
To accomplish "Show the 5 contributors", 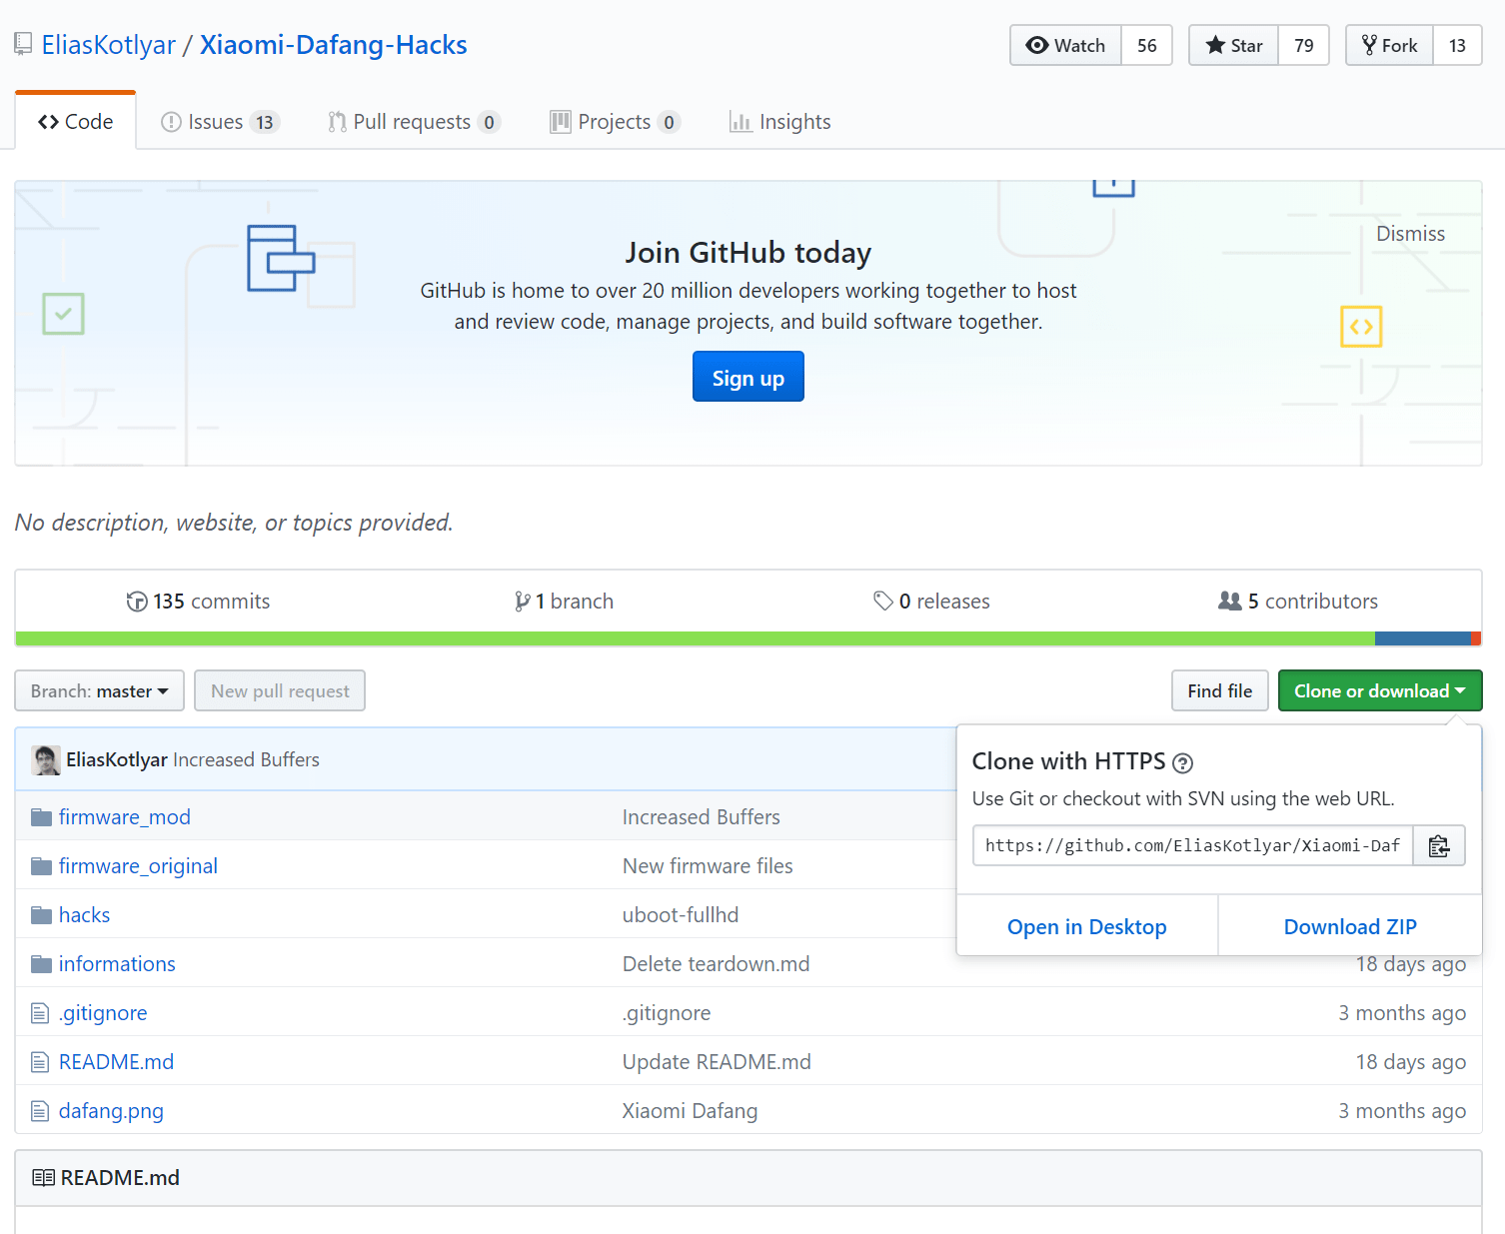I will (1298, 602).
